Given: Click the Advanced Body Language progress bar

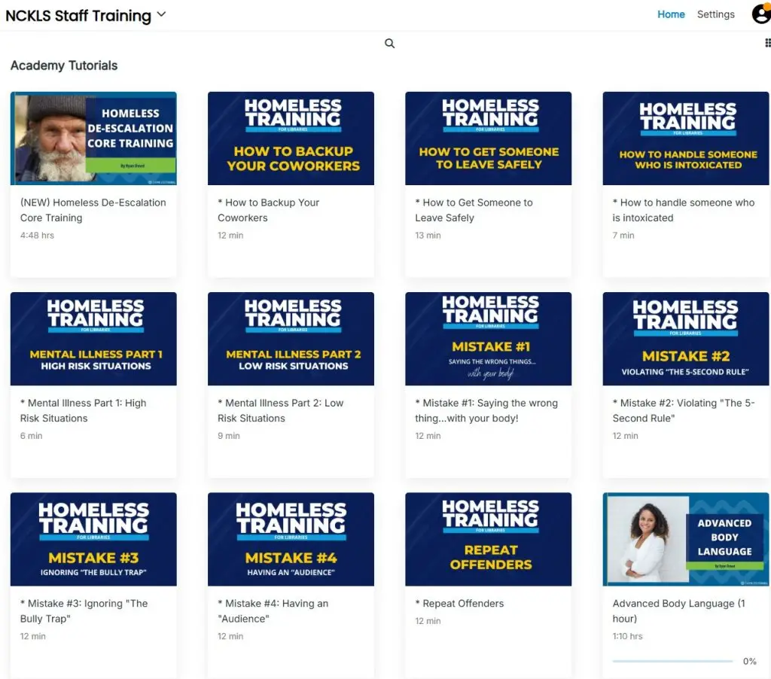Looking at the screenshot, I should click(x=672, y=661).
